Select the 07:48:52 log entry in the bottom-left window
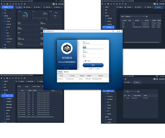 pos(39,93)
